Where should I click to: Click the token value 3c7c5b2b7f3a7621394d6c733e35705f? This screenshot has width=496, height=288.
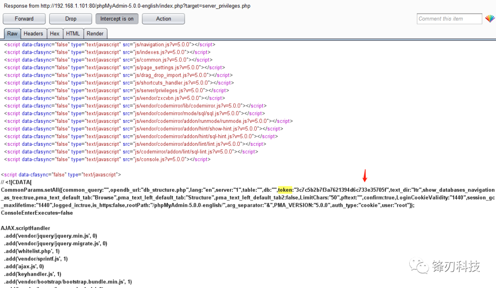pyautogui.click(x=341, y=190)
